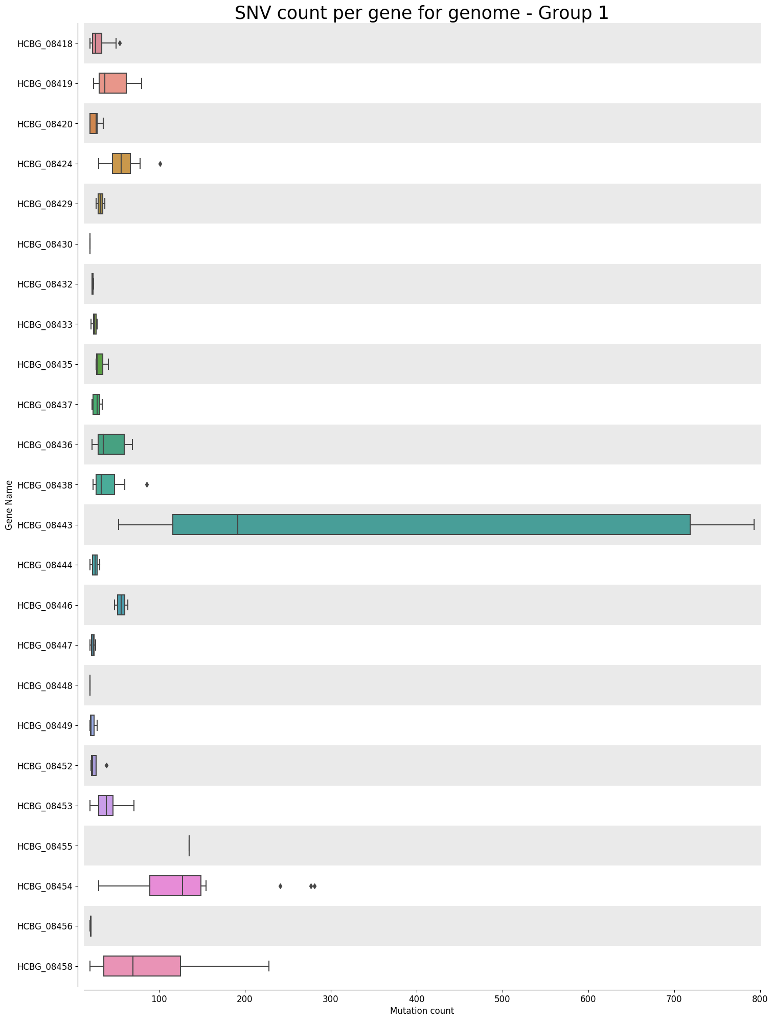Click the HCBG_08456 gene label
Viewport: 773px width, 1021px height.
48,926
